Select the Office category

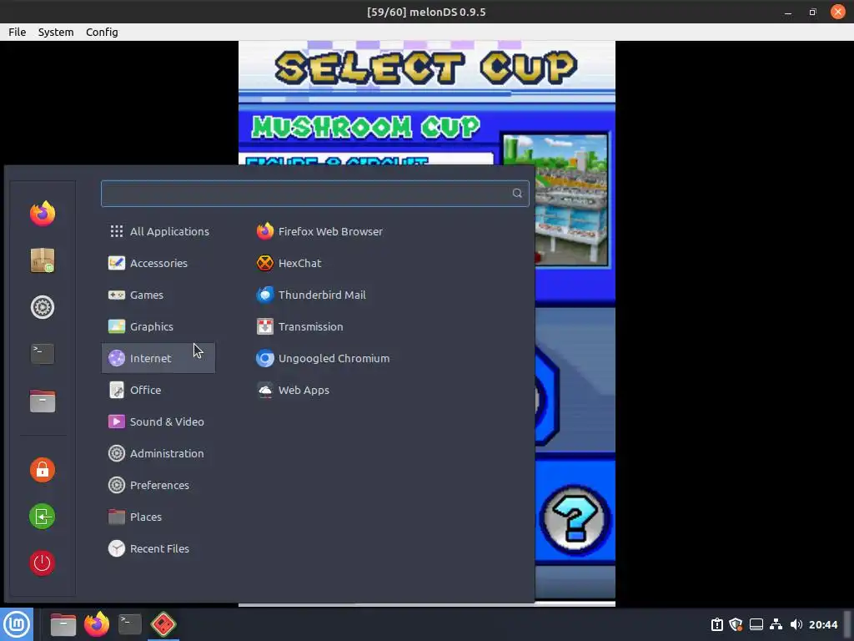[158, 390]
